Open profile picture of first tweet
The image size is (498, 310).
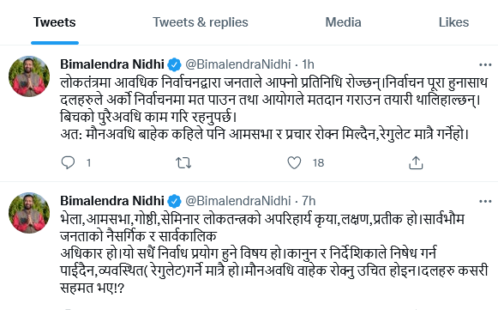click(x=29, y=76)
